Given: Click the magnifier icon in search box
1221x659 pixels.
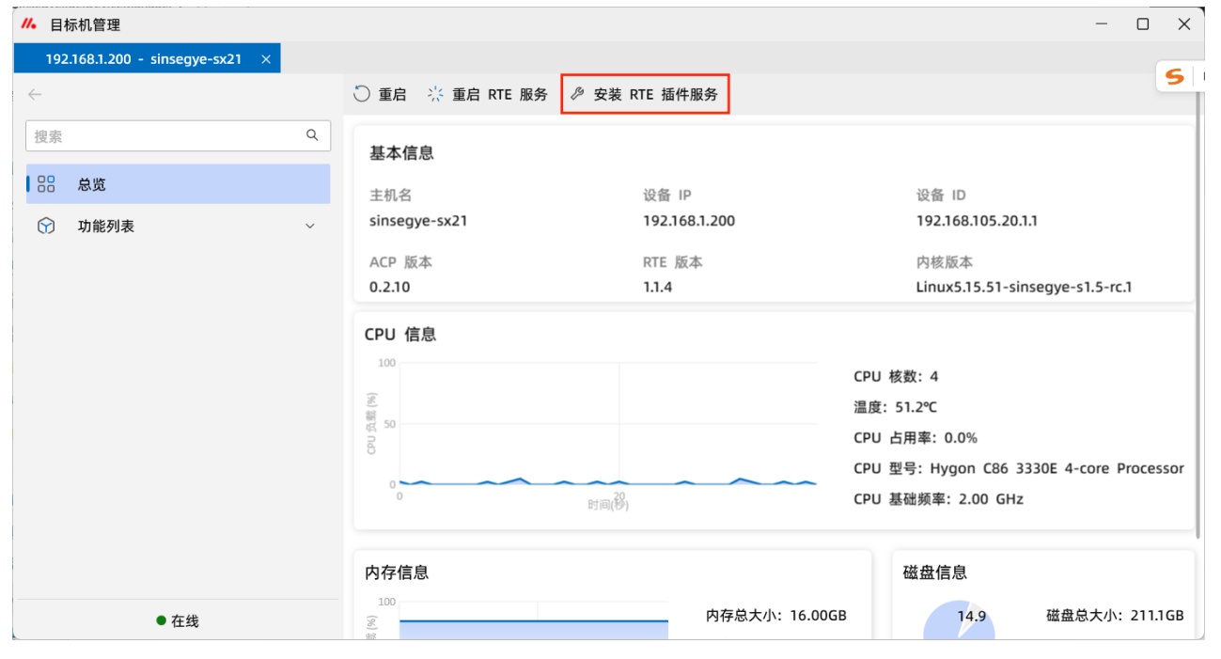Looking at the screenshot, I should [312, 135].
